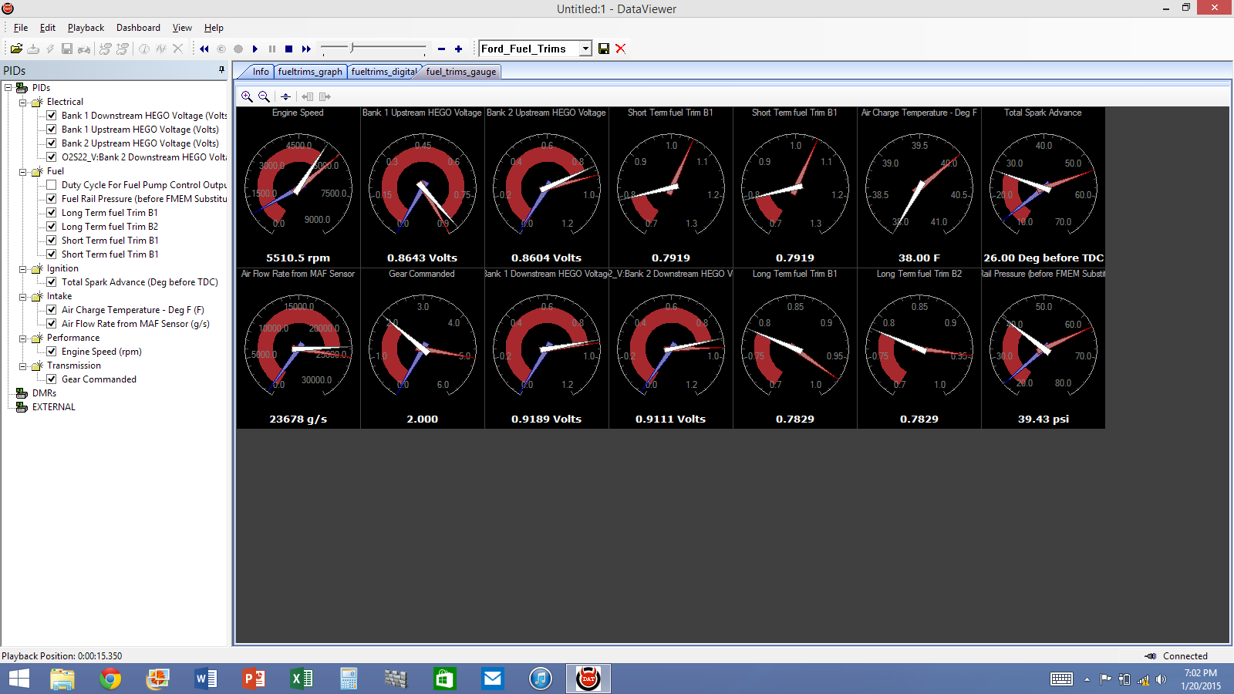Collapse the Performance group
The image size is (1234, 694).
23,338
